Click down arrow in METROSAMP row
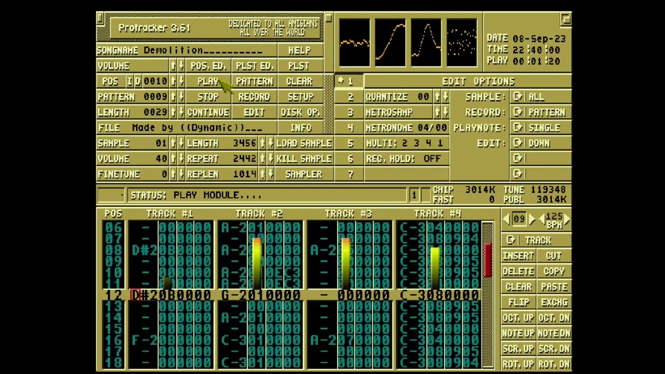This screenshot has height=374, width=665. tap(445, 112)
